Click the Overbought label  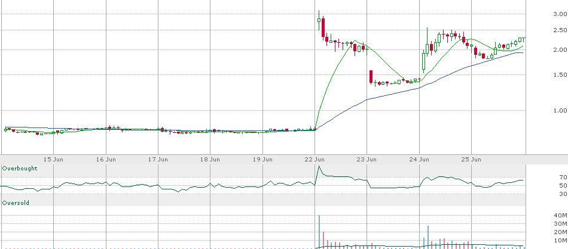click(x=20, y=169)
